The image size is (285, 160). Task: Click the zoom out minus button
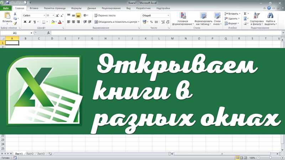(258, 158)
